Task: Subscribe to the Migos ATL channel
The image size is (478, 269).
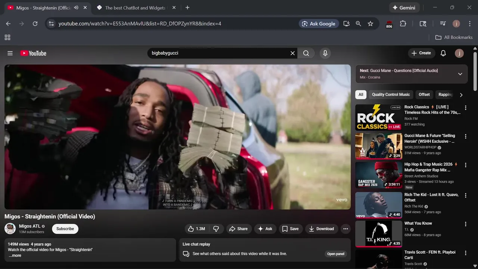Action: point(65,229)
